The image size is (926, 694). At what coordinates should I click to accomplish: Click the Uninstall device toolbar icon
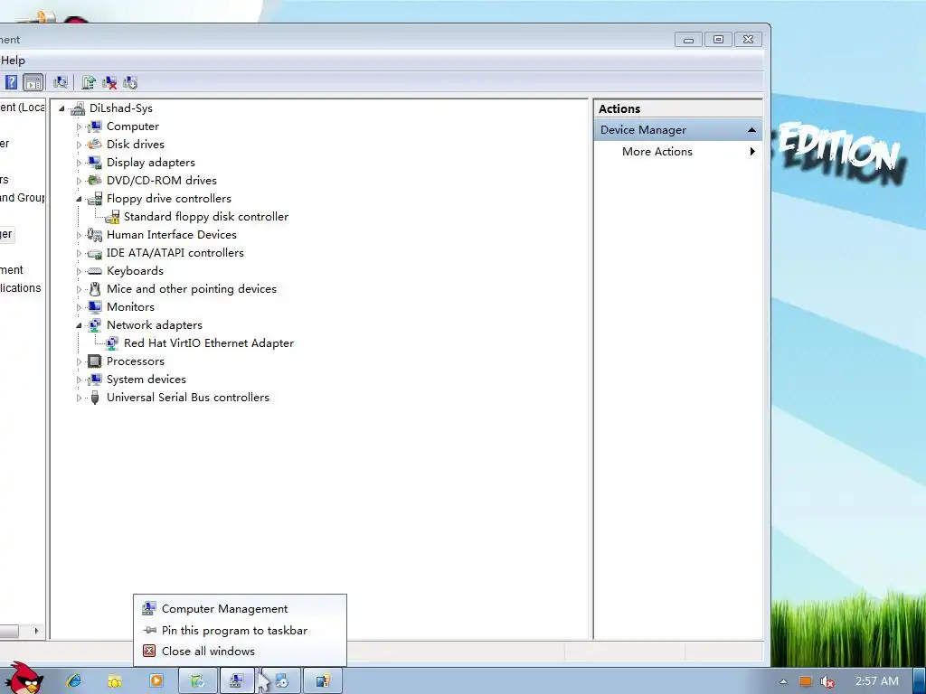click(109, 82)
